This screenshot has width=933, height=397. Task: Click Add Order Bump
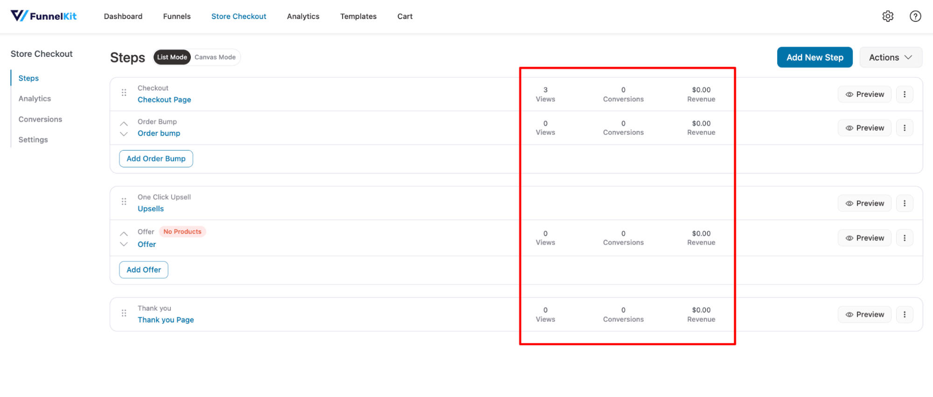[x=156, y=158]
